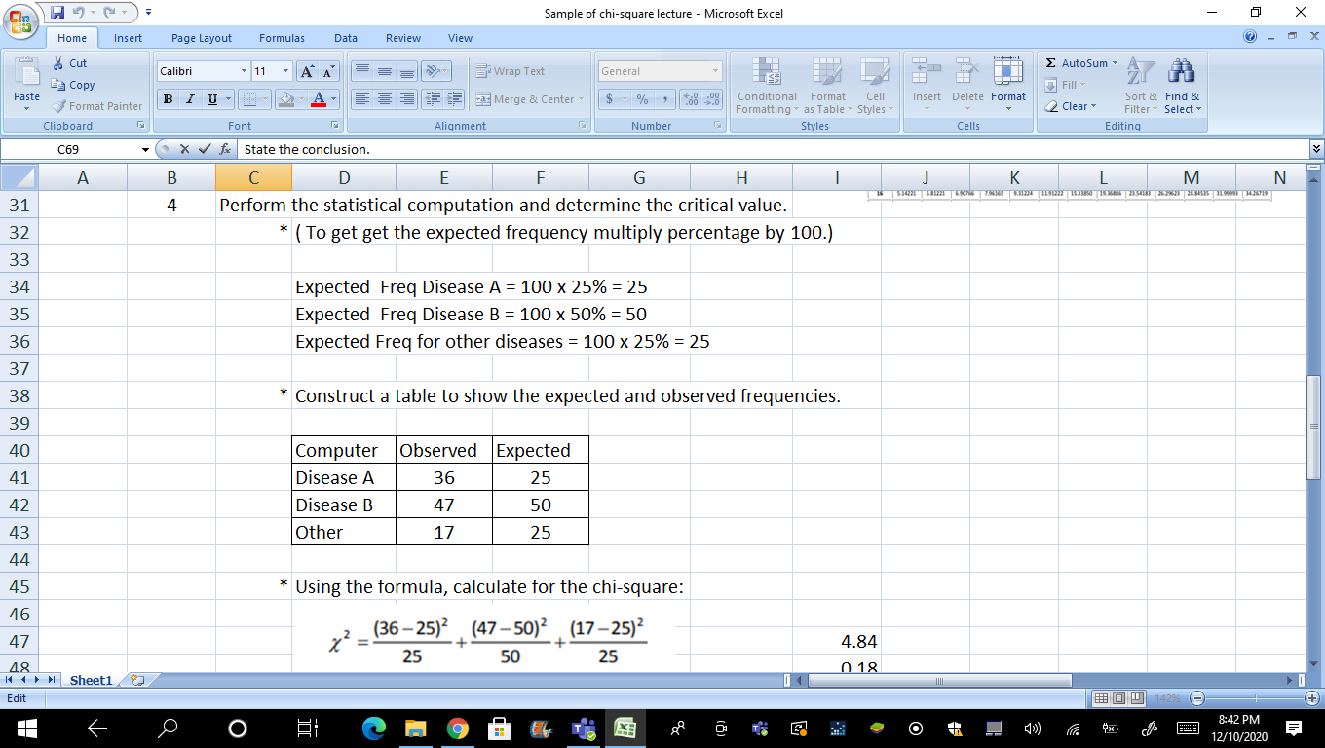Toggle Align Text Left

[362, 99]
